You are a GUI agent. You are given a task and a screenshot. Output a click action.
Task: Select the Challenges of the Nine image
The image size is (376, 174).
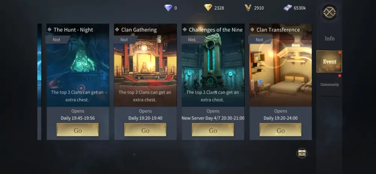click(x=213, y=65)
